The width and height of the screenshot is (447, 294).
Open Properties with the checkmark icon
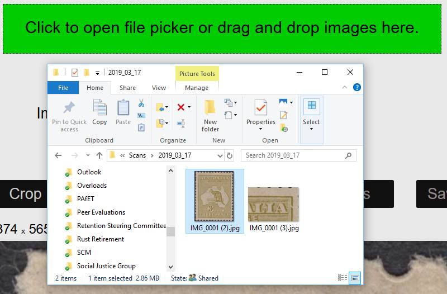tap(261, 107)
